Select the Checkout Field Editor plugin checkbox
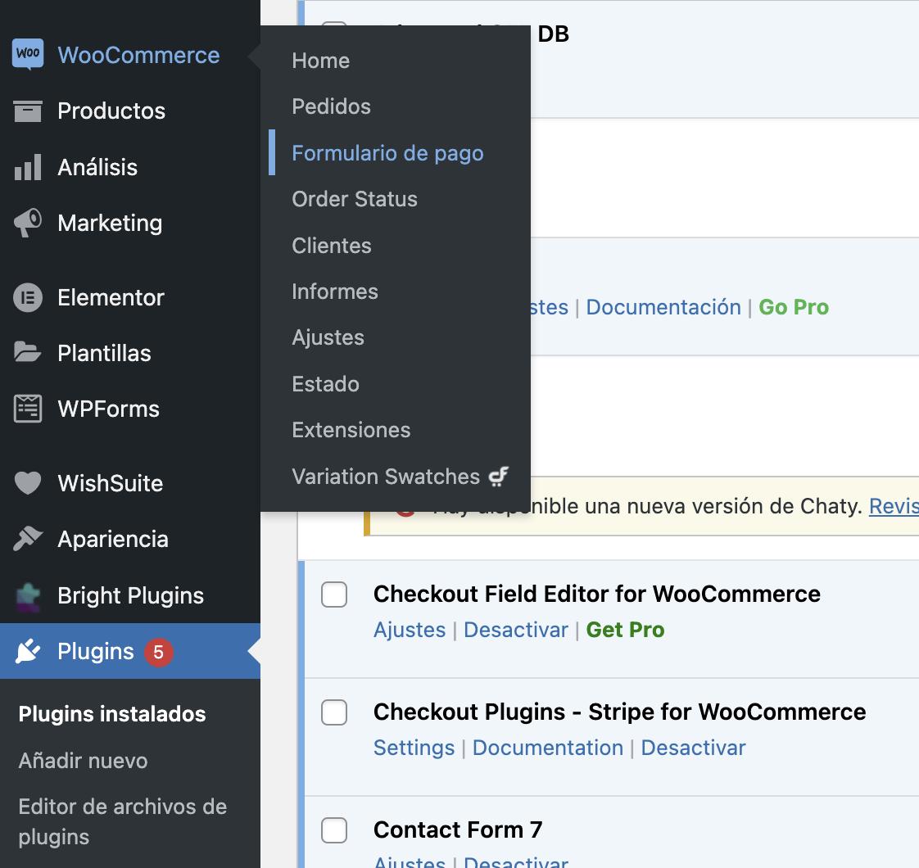The height and width of the screenshot is (868, 919). 334,594
